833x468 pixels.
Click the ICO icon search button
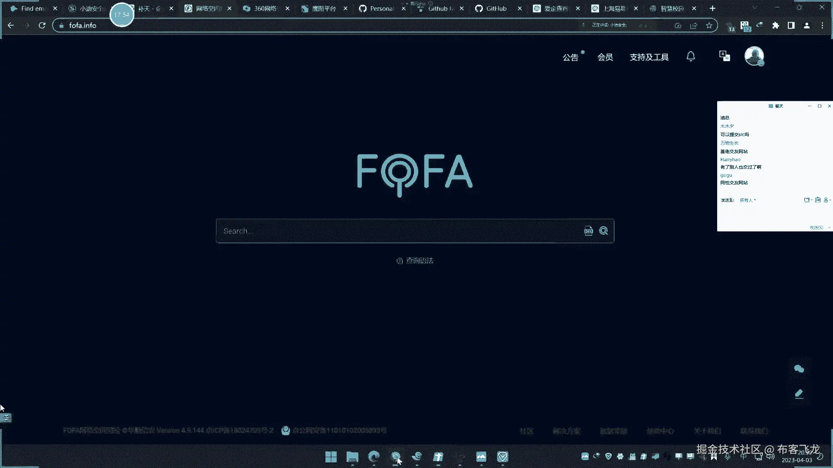point(588,231)
